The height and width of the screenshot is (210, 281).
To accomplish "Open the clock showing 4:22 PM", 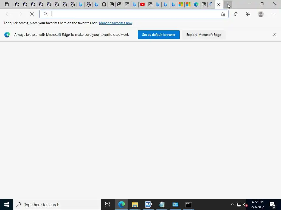I will 257,205.
